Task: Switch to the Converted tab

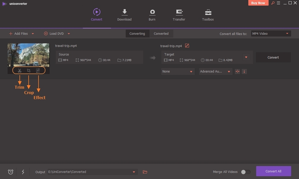Action: point(161,34)
